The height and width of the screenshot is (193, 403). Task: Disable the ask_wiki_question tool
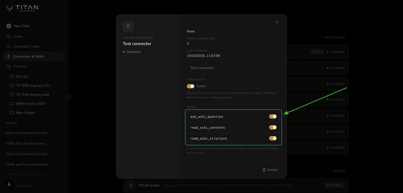click(273, 116)
